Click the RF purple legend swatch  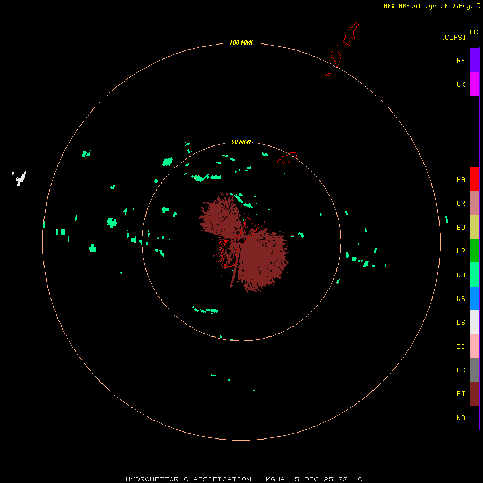point(474,60)
